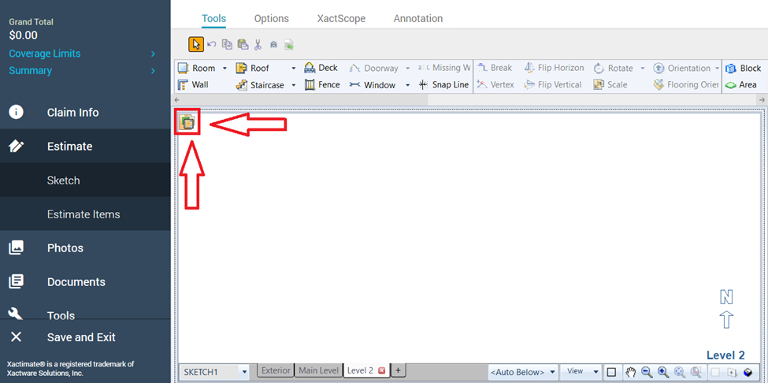This screenshot has height=383, width=768.
Task: Click the Vertex tool
Action: (495, 85)
